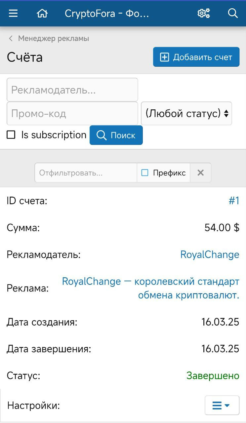The image size is (246, 423).
Task: Open the Настройки actions dropdown
Action: pos(222,405)
